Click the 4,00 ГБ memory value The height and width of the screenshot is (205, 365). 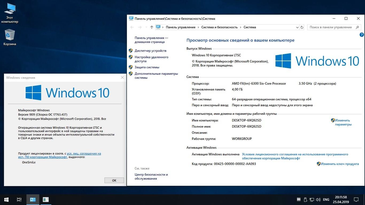coord(237,89)
